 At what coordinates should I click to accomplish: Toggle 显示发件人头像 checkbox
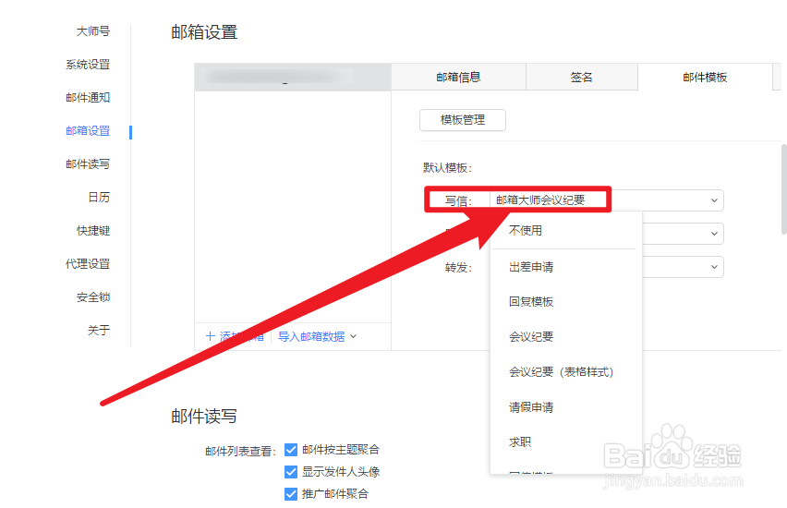point(291,472)
